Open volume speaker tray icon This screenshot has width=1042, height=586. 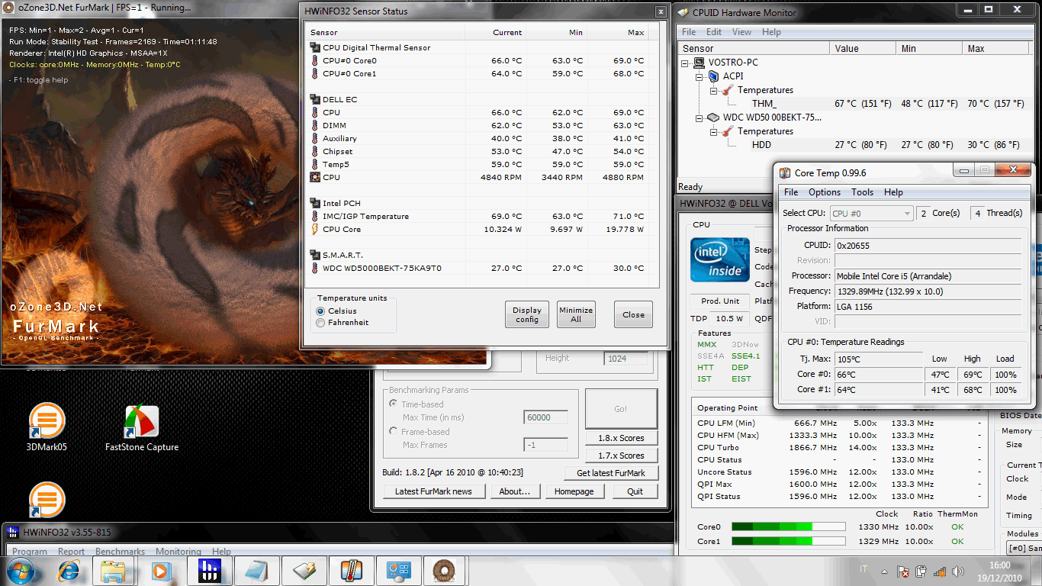(x=957, y=571)
